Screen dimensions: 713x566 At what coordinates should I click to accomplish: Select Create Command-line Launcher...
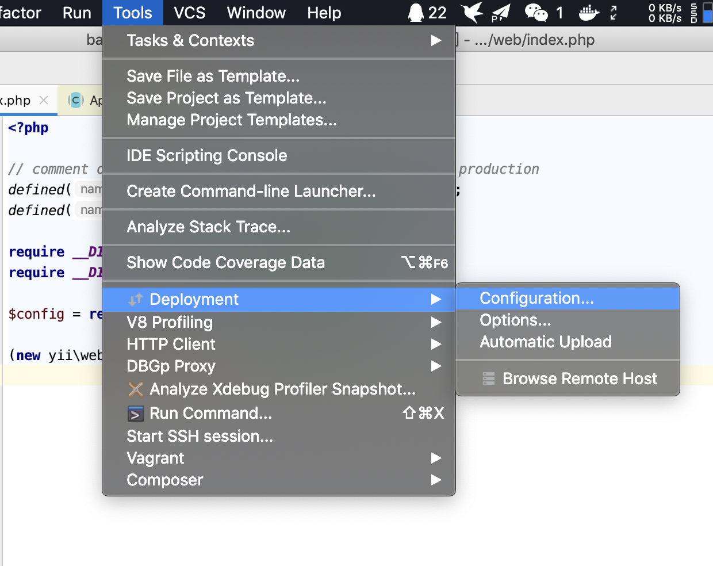[279, 191]
